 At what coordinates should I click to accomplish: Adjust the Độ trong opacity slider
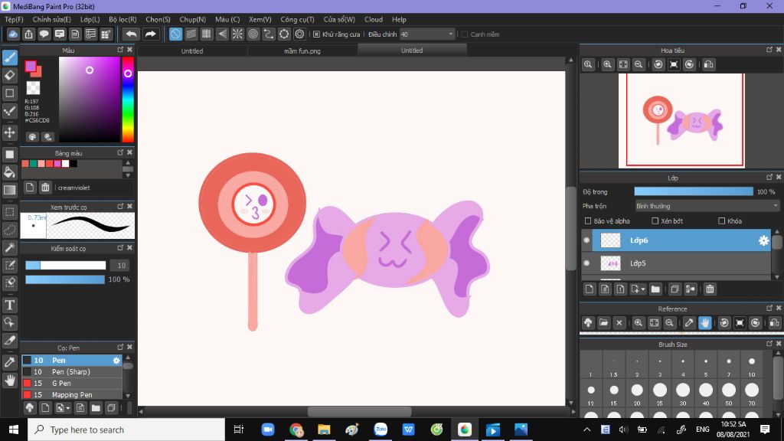pos(694,191)
